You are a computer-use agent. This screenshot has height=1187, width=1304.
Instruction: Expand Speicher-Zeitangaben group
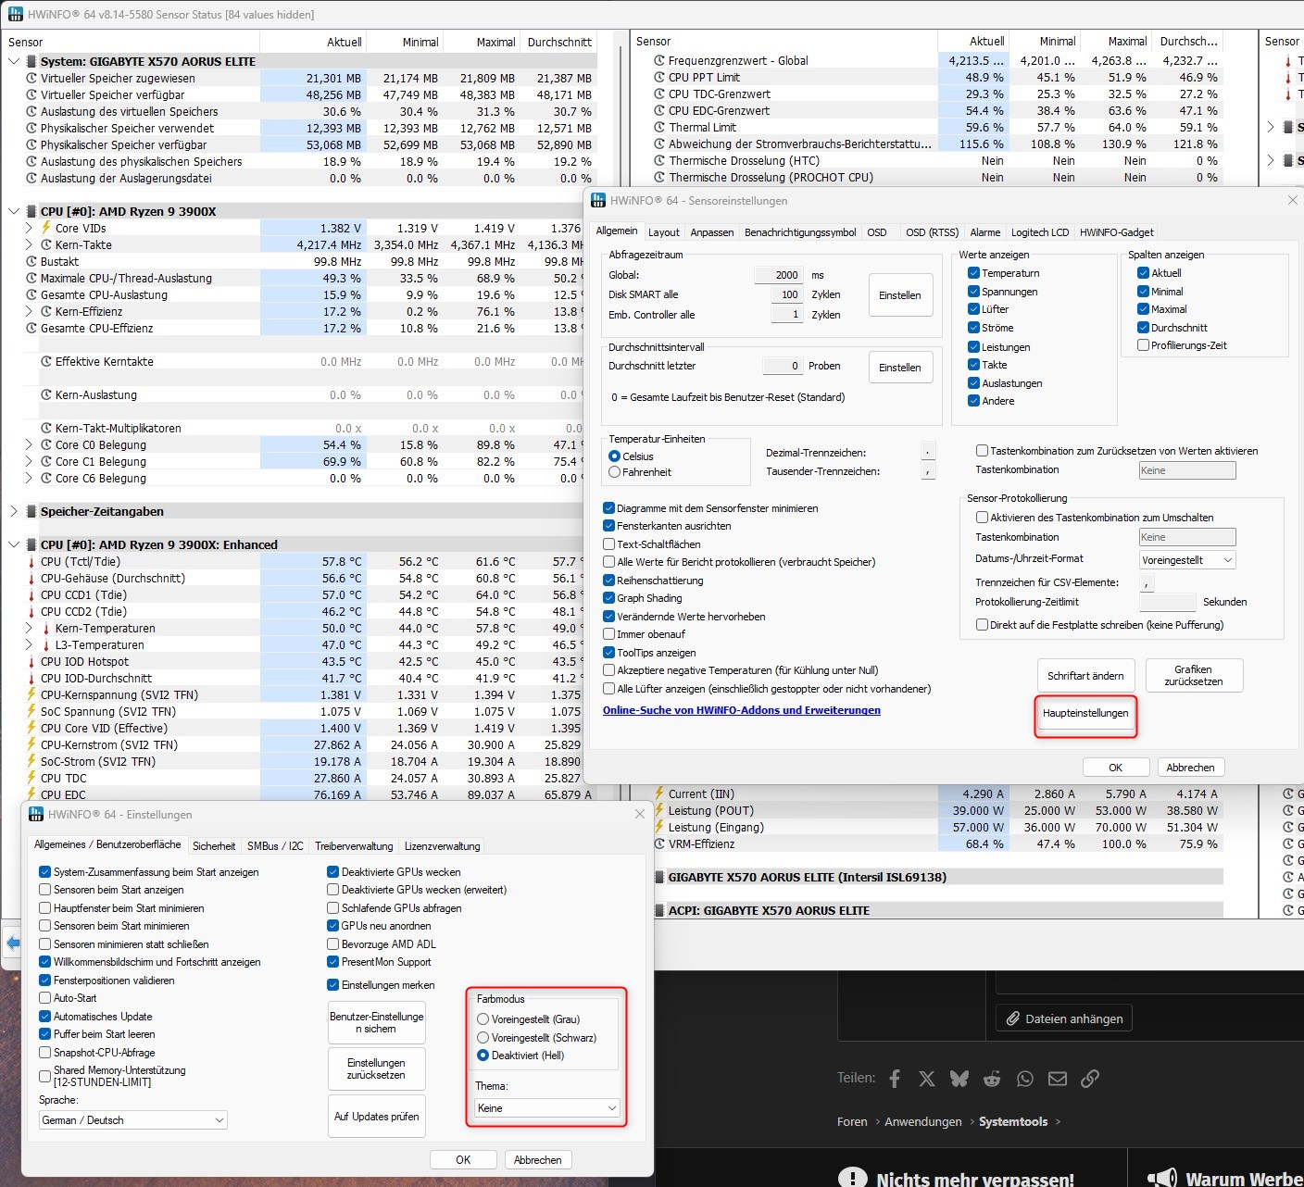(x=14, y=511)
